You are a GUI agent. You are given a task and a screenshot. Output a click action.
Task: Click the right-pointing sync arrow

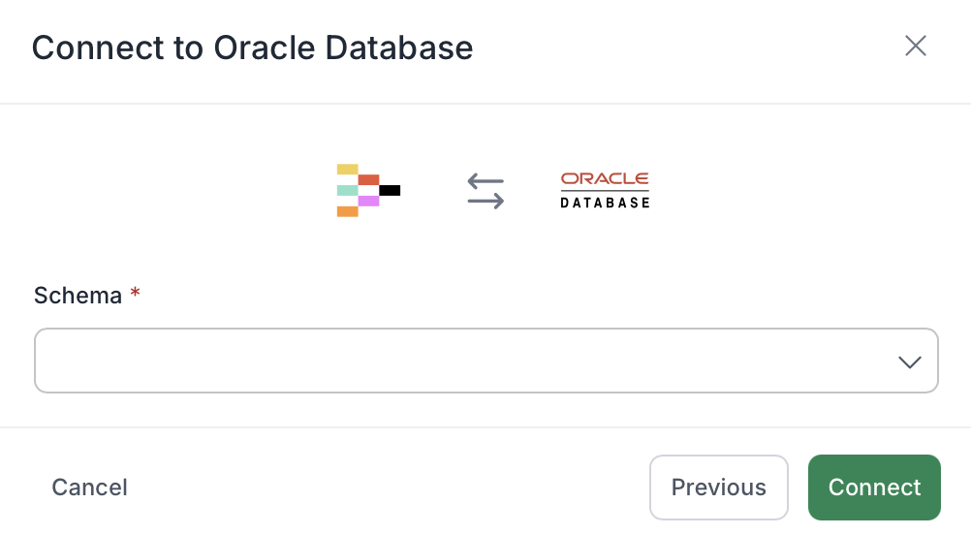point(485,201)
